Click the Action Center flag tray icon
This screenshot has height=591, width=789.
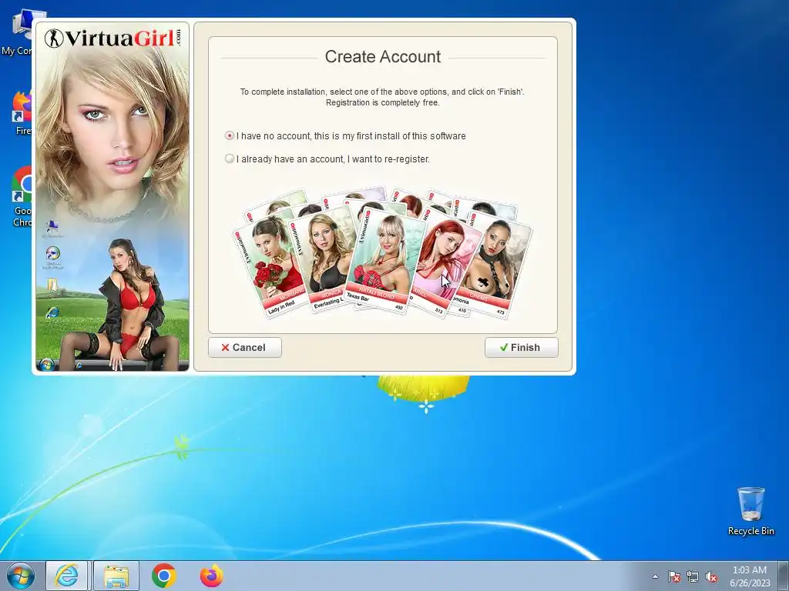pyautogui.click(x=673, y=577)
